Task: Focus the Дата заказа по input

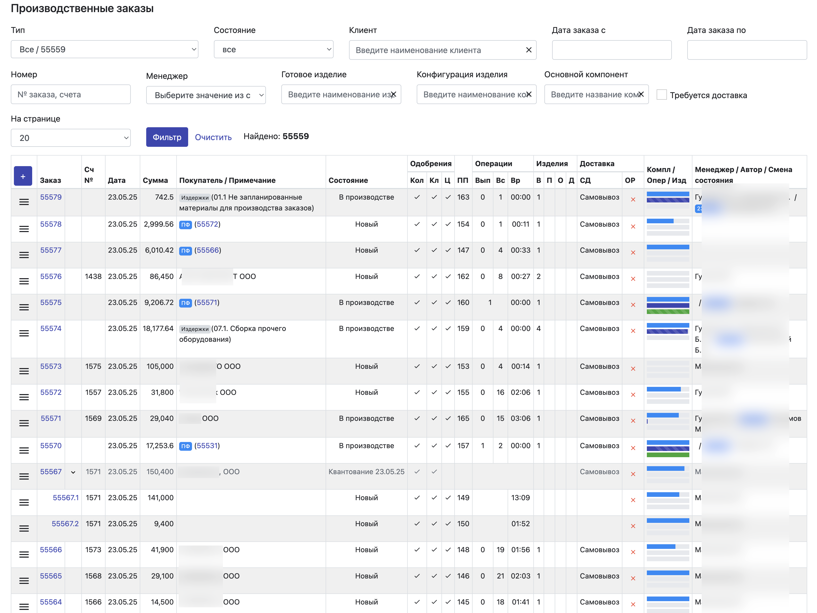Action: pos(747,50)
